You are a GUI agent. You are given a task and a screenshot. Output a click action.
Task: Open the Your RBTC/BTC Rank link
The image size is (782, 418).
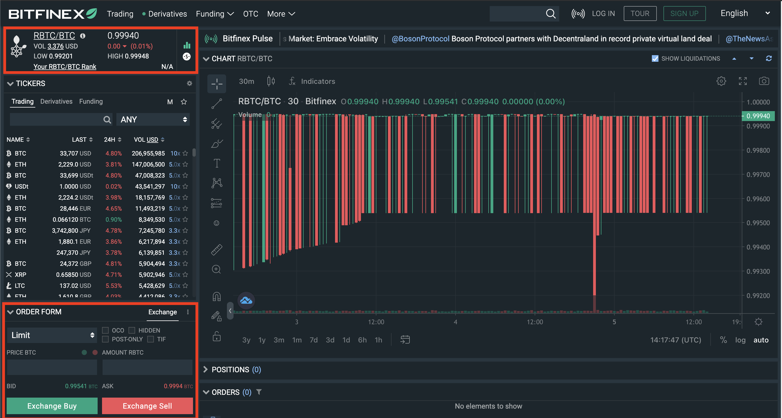pyautogui.click(x=65, y=66)
